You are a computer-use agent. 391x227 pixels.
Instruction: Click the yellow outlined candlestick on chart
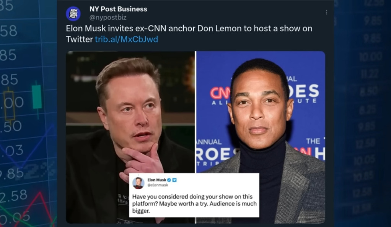coord(9,105)
